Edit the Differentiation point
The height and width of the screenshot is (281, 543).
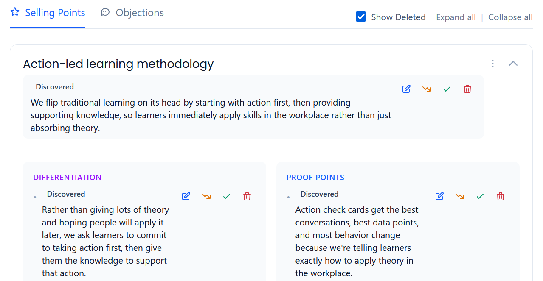tap(186, 196)
